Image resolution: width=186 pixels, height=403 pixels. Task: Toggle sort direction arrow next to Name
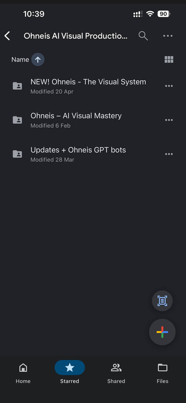38,59
